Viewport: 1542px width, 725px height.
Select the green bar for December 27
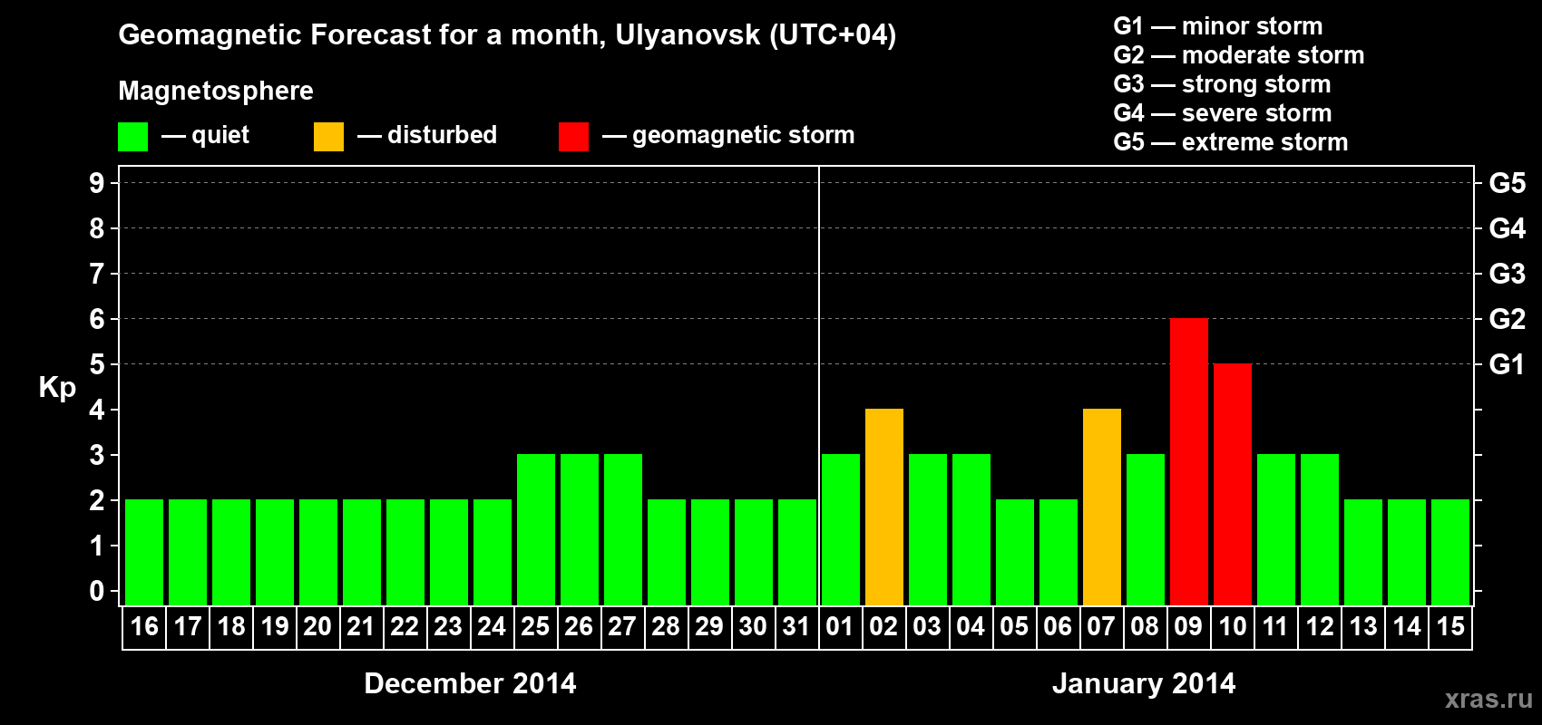click(623, 530)
